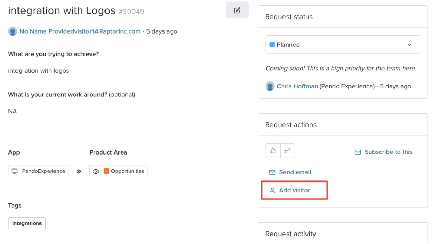434x244 pixels.
Task: Open the PendoExperience app chip
Action: [38, 171]
